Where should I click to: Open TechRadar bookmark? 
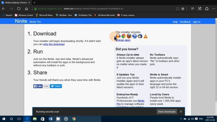pyautogui.click(x=83, y=15)
